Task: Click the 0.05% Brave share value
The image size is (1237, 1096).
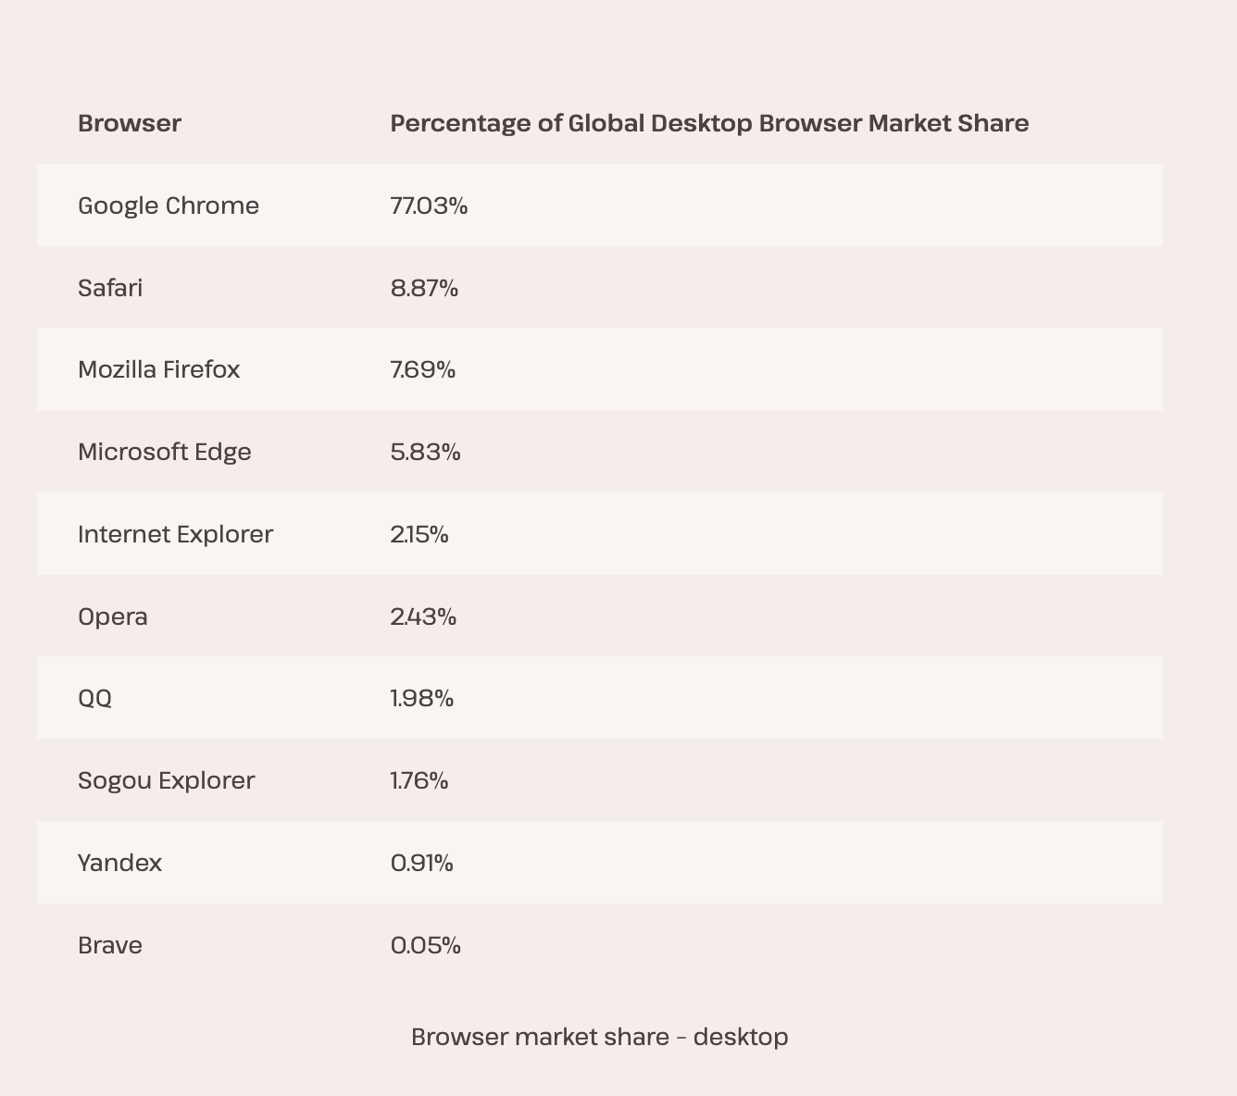Action: 426,945
